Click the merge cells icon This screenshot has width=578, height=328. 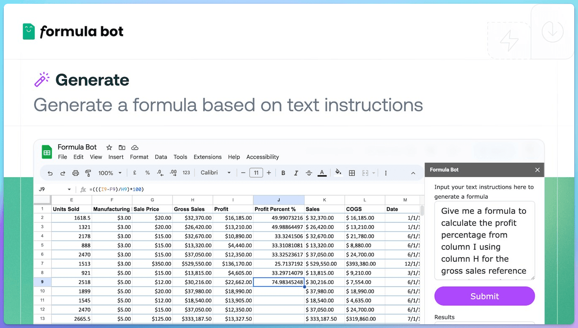(365, 173)
